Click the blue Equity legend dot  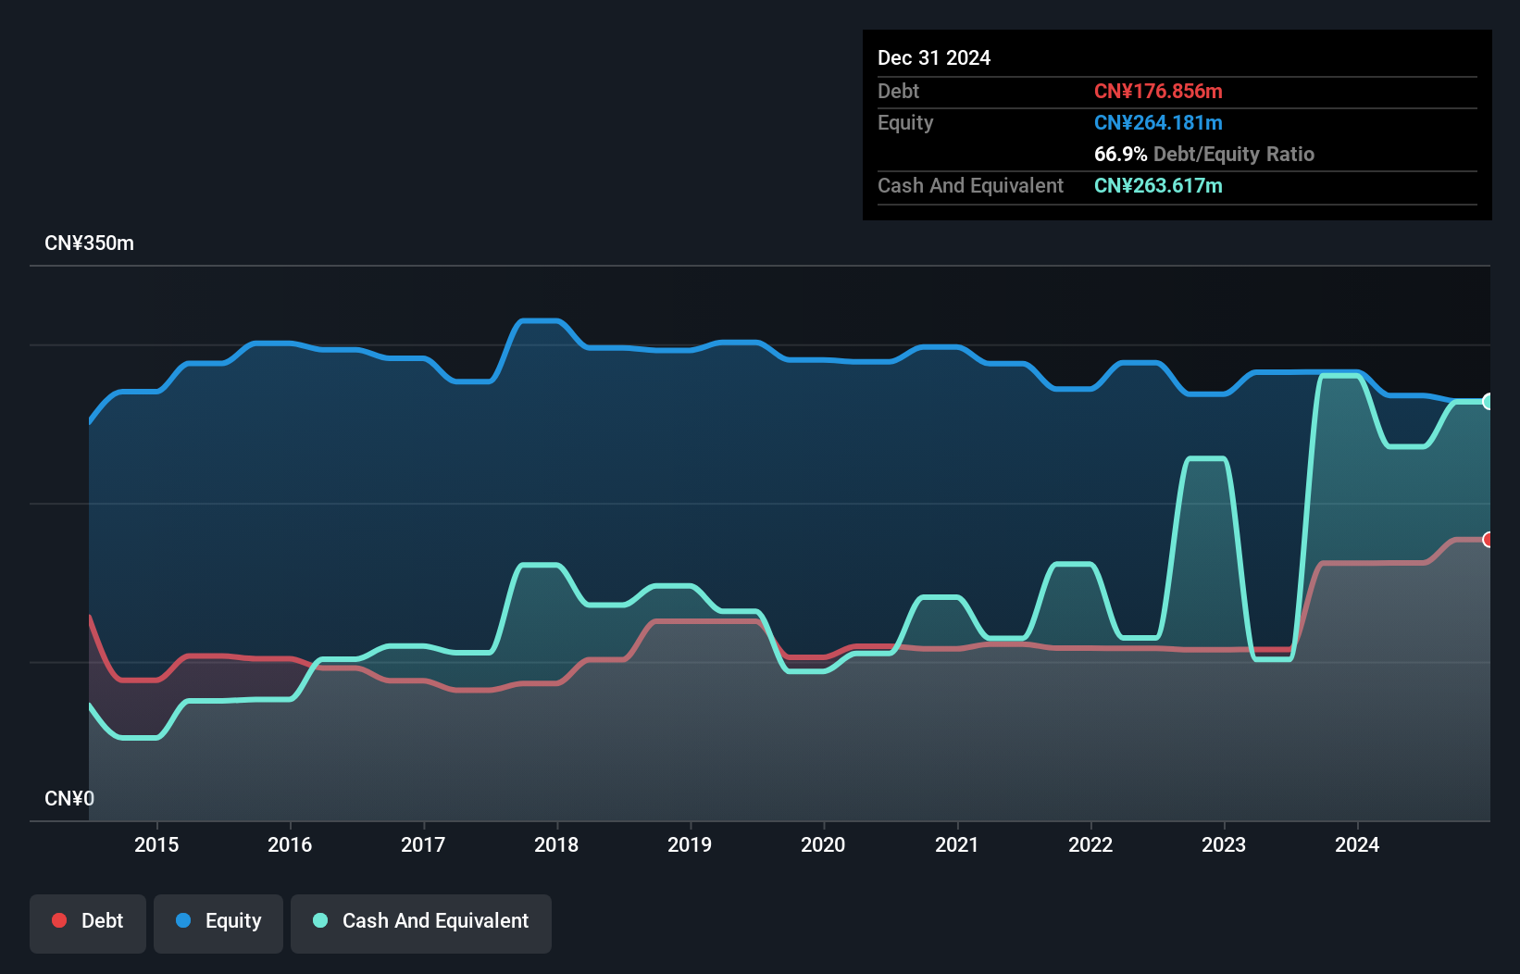183,920
